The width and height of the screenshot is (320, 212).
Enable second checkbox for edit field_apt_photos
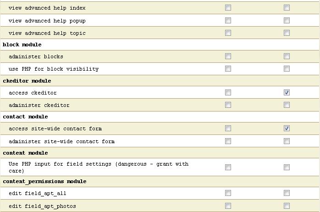[287, 206]
